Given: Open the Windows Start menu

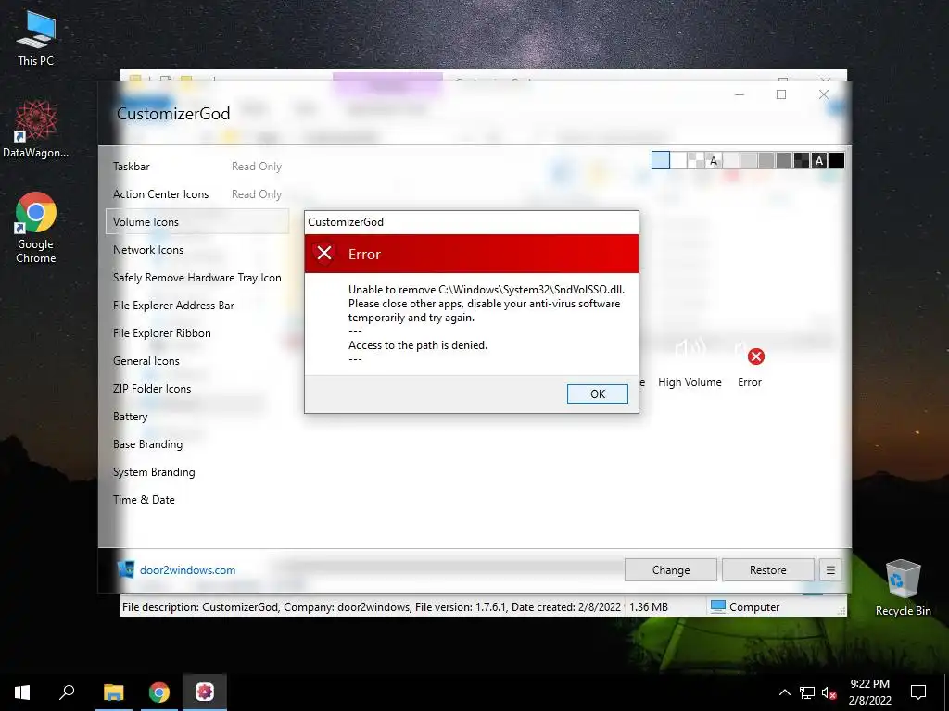Looking at the screenshot, I should click(x=22, y=692).
